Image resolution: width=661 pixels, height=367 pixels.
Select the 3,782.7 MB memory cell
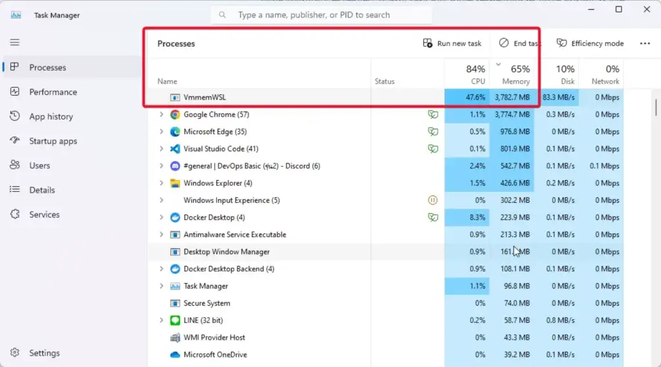tap(512, 98)
